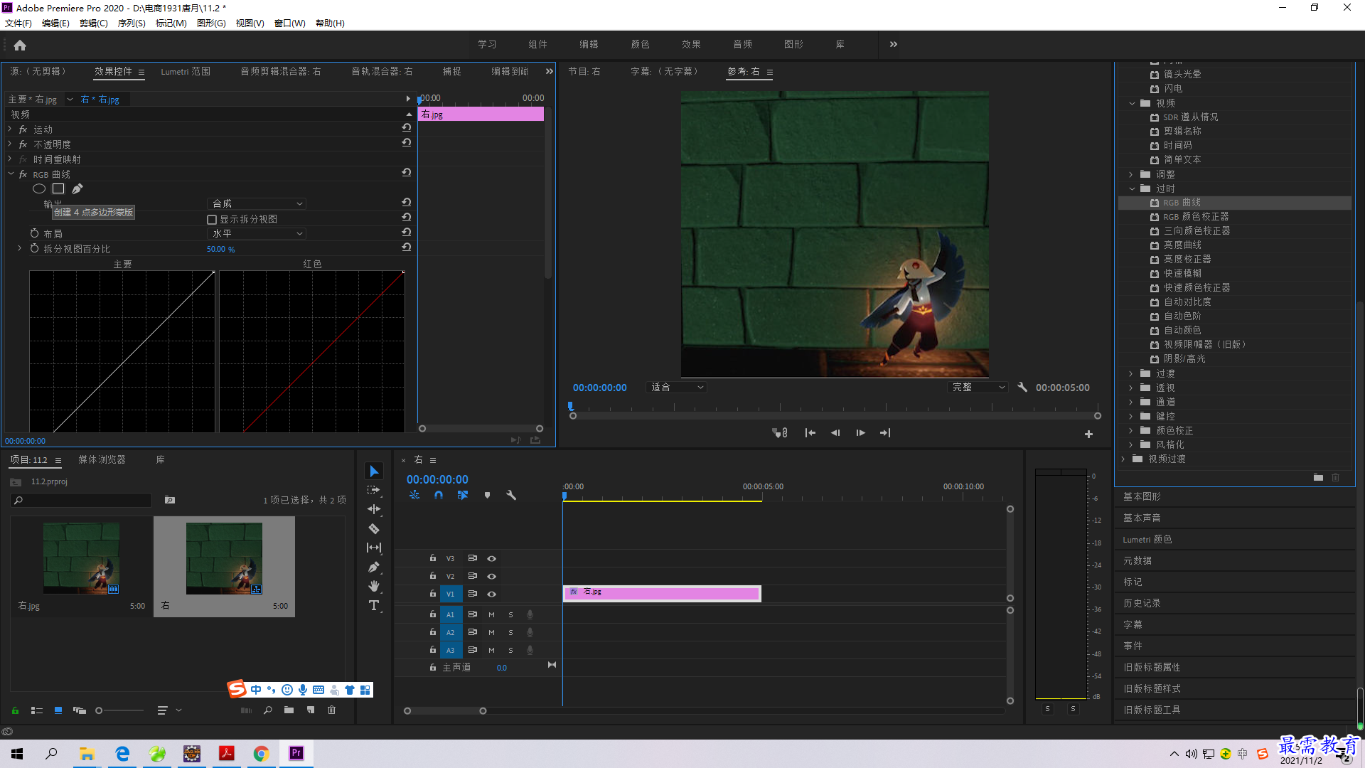Image resolution: width=1365 pixels, height=768 pixels.
Task: Create new bin in project panel
Action: click(x=289, y=710)
